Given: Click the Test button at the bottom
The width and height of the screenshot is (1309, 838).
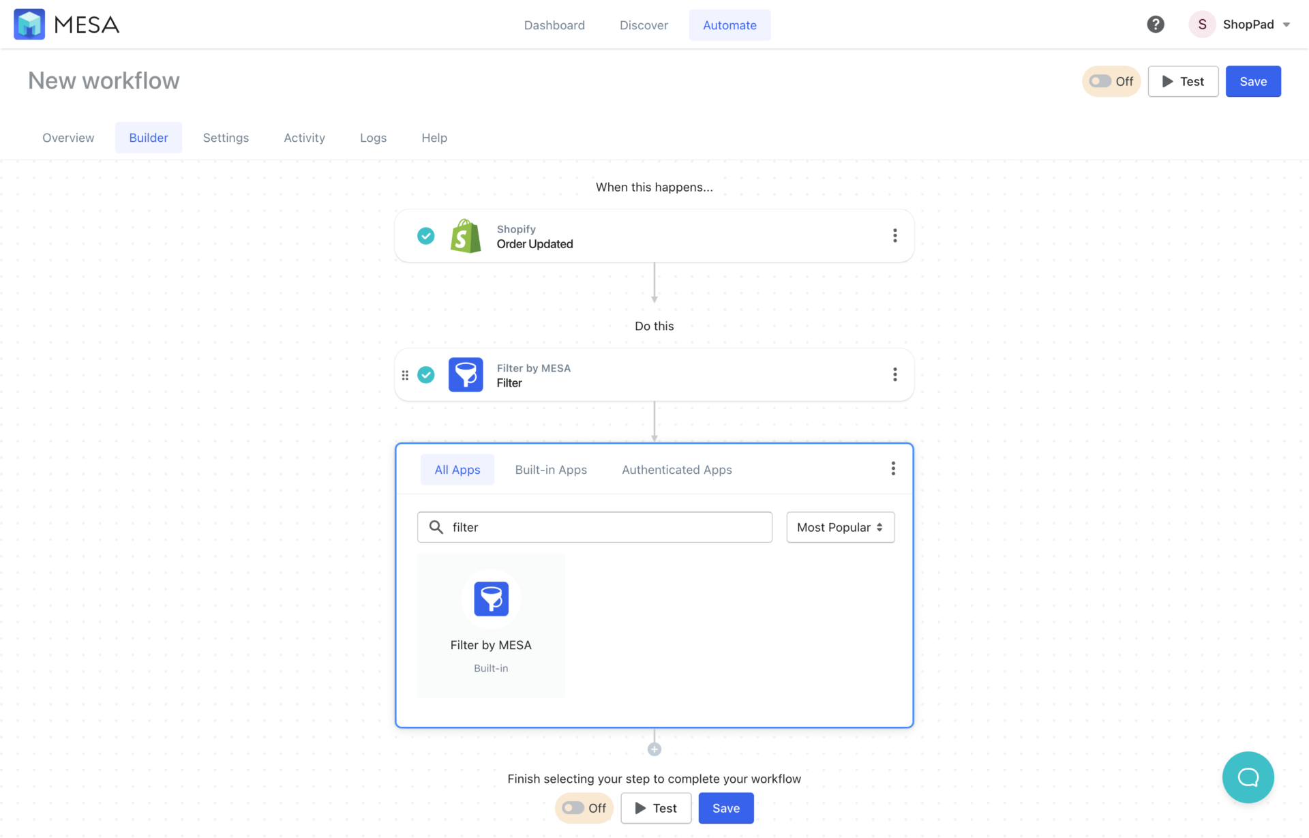Looking at the screenshot, I should click(x=655, y=808).
